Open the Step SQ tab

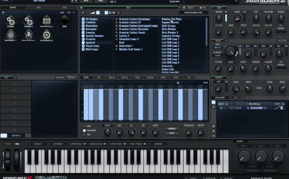[125, 77]
